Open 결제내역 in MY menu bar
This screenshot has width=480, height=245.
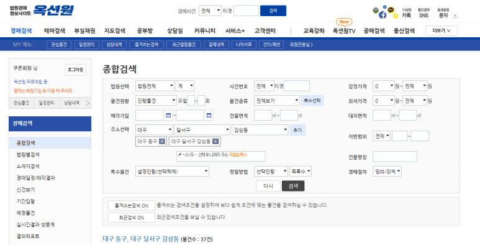216,45
